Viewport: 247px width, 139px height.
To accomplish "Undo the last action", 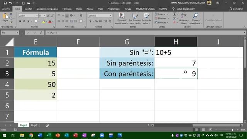I will pyautogui.click(x=10, y=3).
